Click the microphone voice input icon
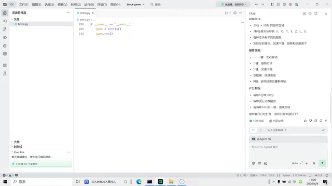Screen dimensions: 332x186 (314, 163)
